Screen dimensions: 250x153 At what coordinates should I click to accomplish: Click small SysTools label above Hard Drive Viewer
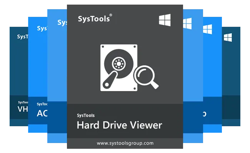pyautogui.click(x=86, y=116)
